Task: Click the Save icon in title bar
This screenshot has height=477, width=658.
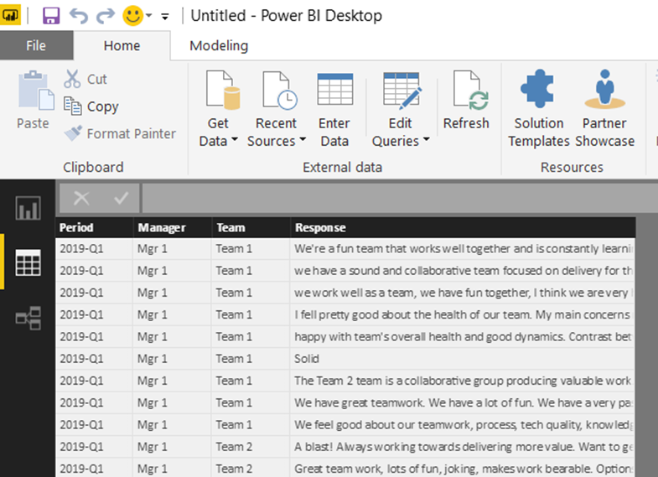Action: 51,16
